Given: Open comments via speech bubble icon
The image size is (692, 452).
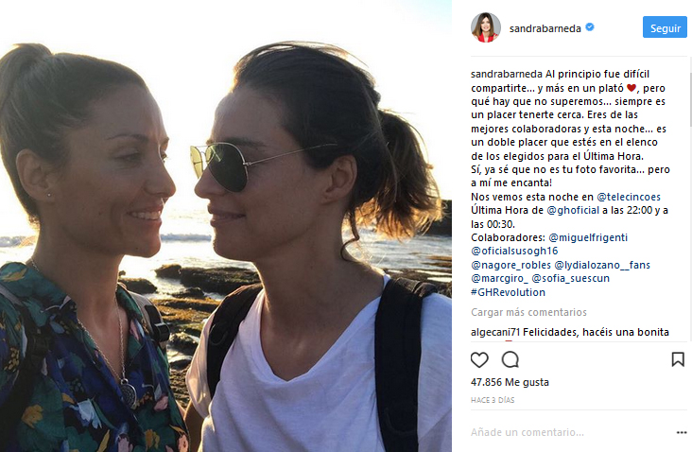Looking at the screenshot, I should pyautogui.click(x=510, y=359).
